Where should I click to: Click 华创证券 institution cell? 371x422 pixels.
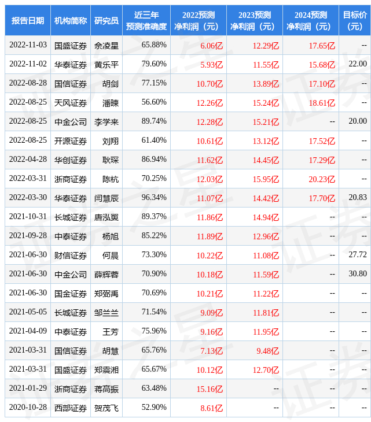pyautogui.click(x=71, y=160)
